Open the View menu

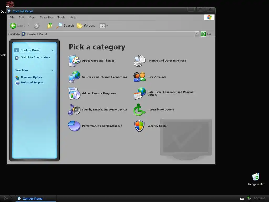coord(32,17)
